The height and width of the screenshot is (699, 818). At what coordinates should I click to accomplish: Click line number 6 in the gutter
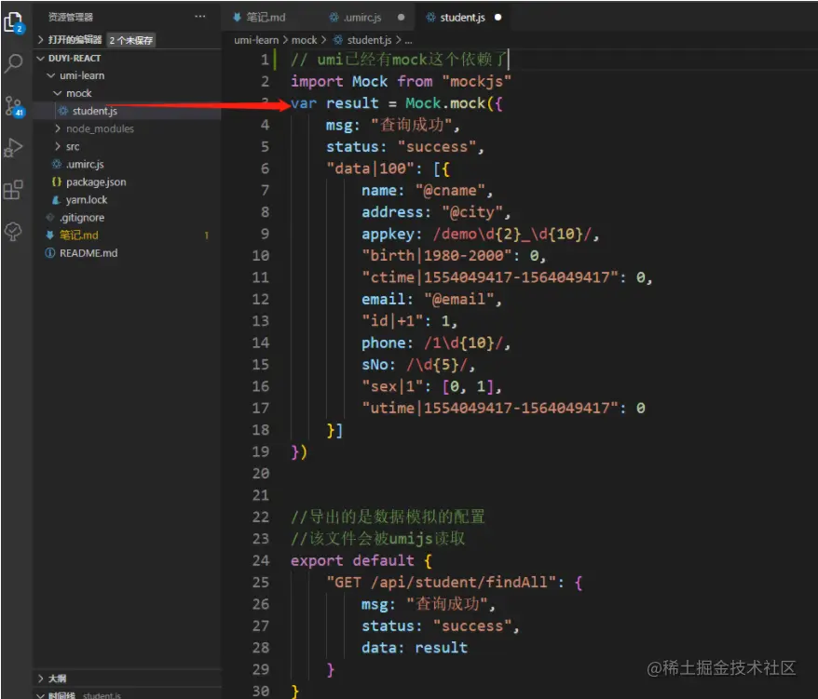[265, 168]
